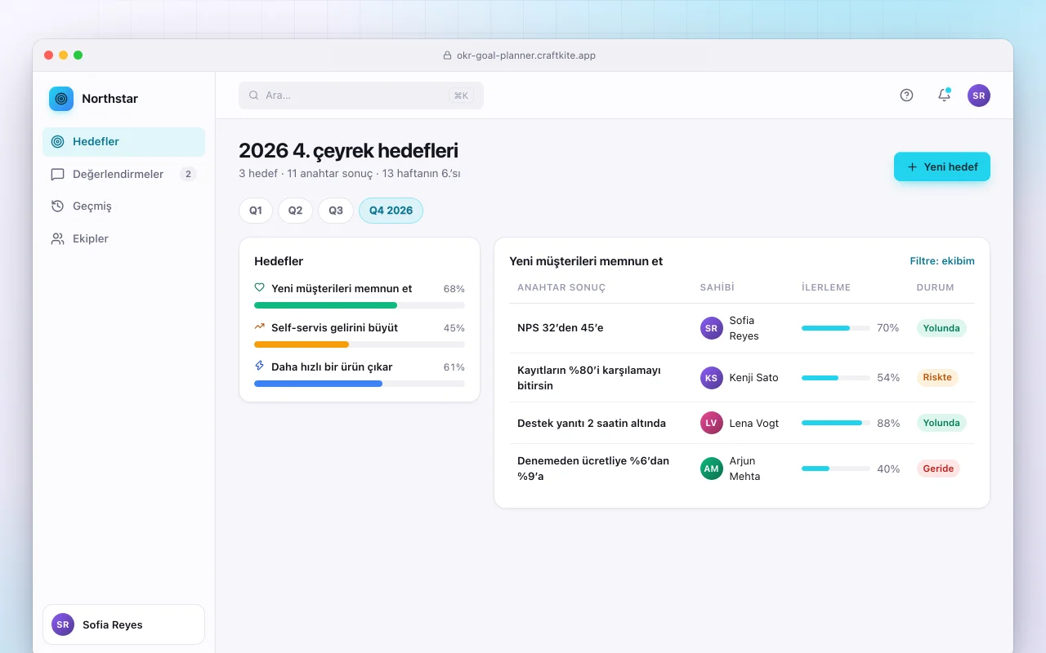Click the blue progress bar for Daha hızlı bir ürün çıkar
The height and width of the screenshot is (653, 1046).
[x=360, y=384]
